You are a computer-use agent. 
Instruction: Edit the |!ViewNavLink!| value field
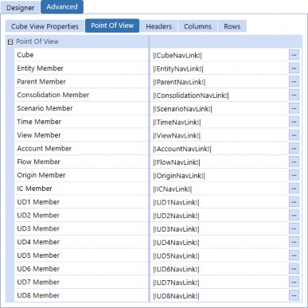click(220, 135)
